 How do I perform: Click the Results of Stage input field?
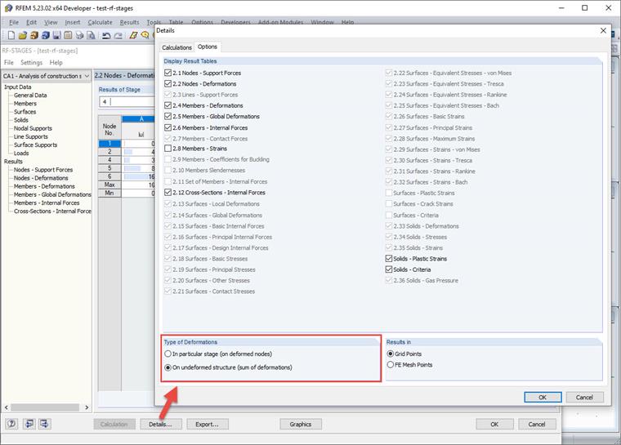[127, 102]
